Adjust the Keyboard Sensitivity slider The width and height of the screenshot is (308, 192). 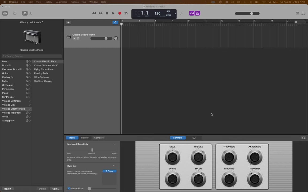(92, 150)
